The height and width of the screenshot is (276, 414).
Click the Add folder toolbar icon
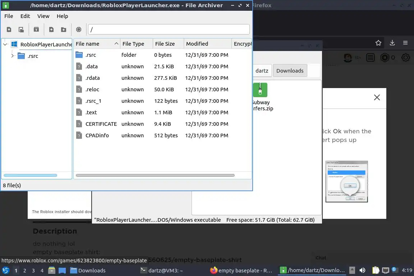(64, 29)
